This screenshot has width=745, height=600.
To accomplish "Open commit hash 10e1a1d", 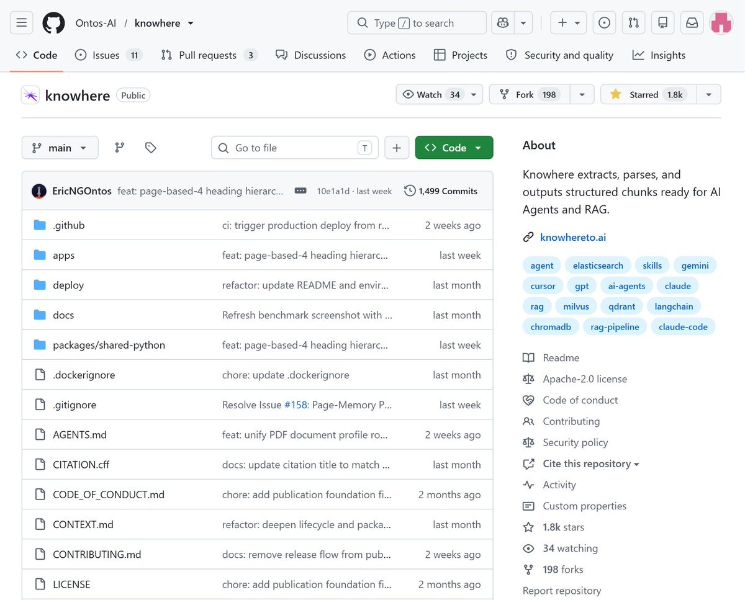I will (333, 191).
